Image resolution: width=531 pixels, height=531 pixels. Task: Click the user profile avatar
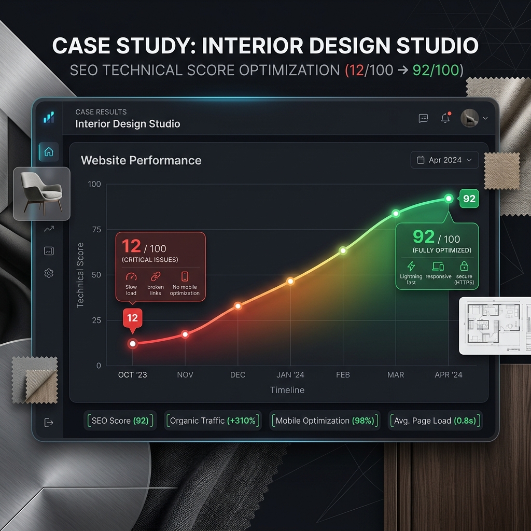[x=469, y=118]
